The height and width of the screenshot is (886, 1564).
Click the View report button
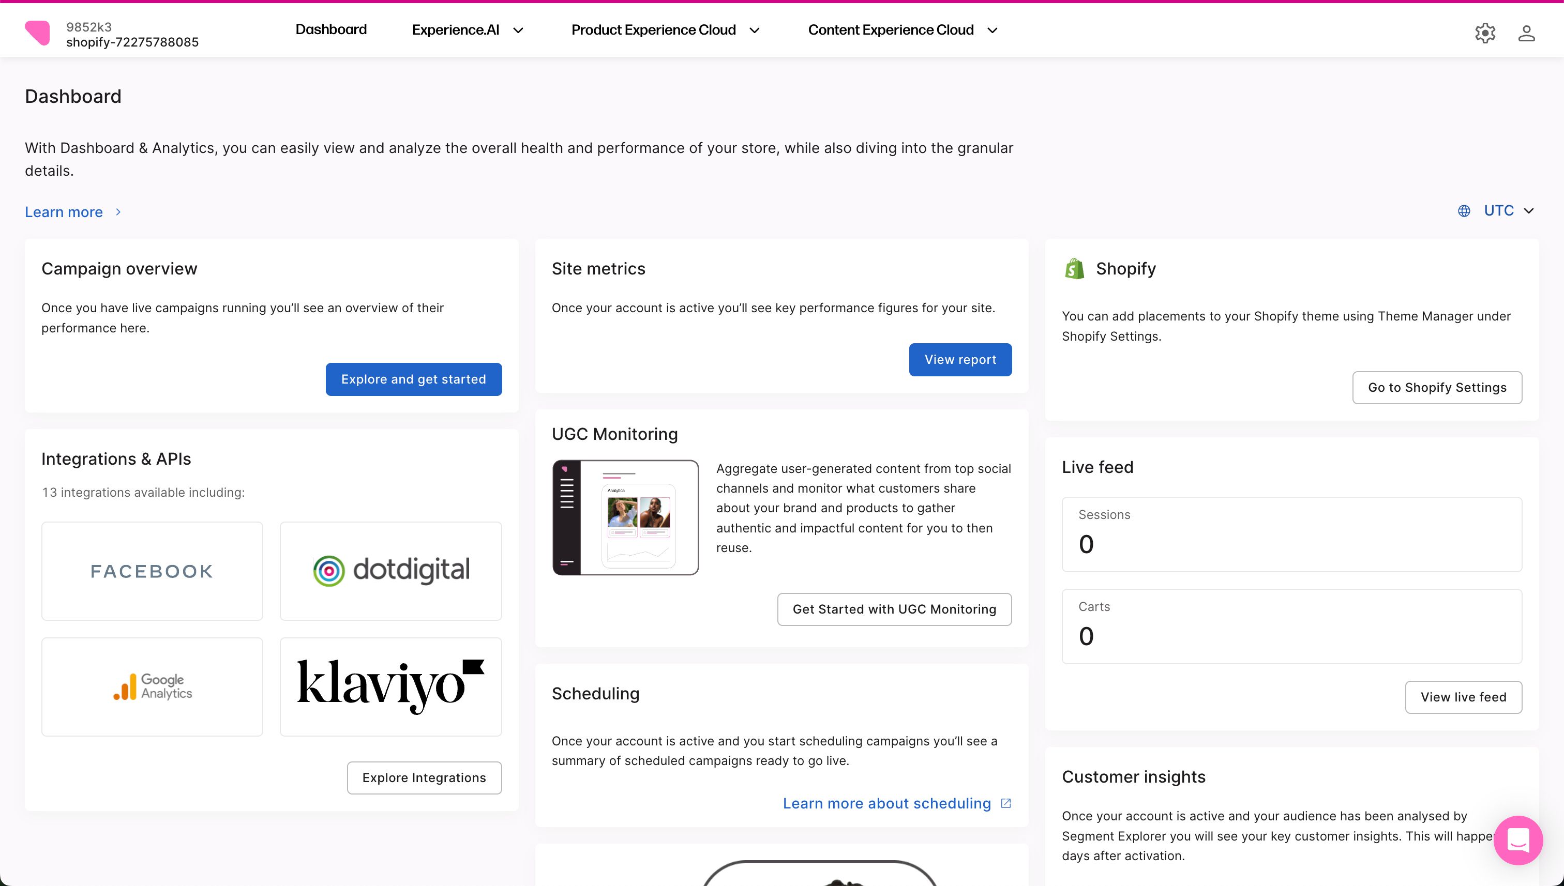click(960, 360)
